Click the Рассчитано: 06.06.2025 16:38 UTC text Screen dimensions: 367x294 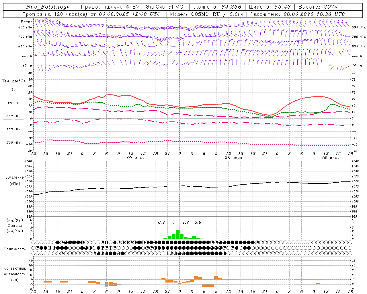(x=298, y=14)
